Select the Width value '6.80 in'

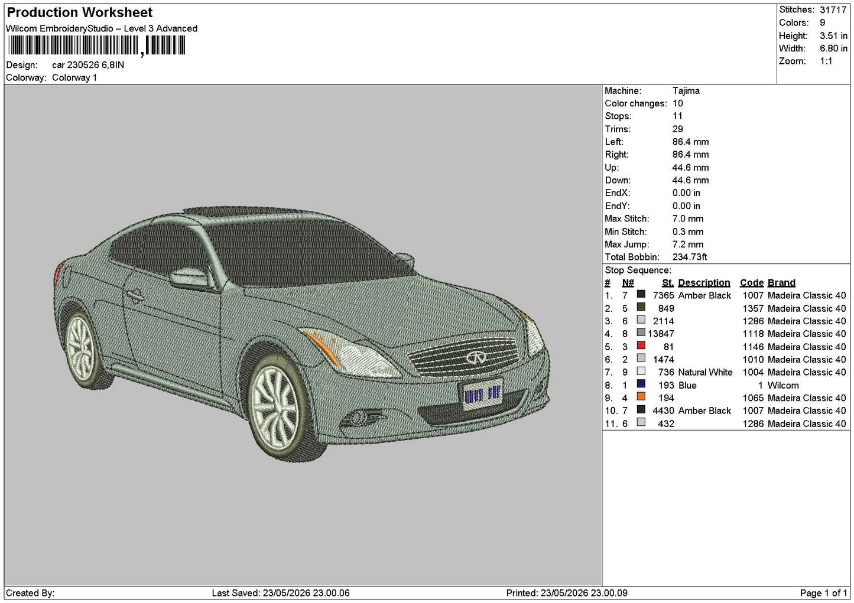(833, 48)
